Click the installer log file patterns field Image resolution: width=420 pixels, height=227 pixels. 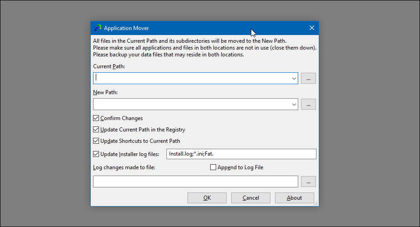point(241,154)
